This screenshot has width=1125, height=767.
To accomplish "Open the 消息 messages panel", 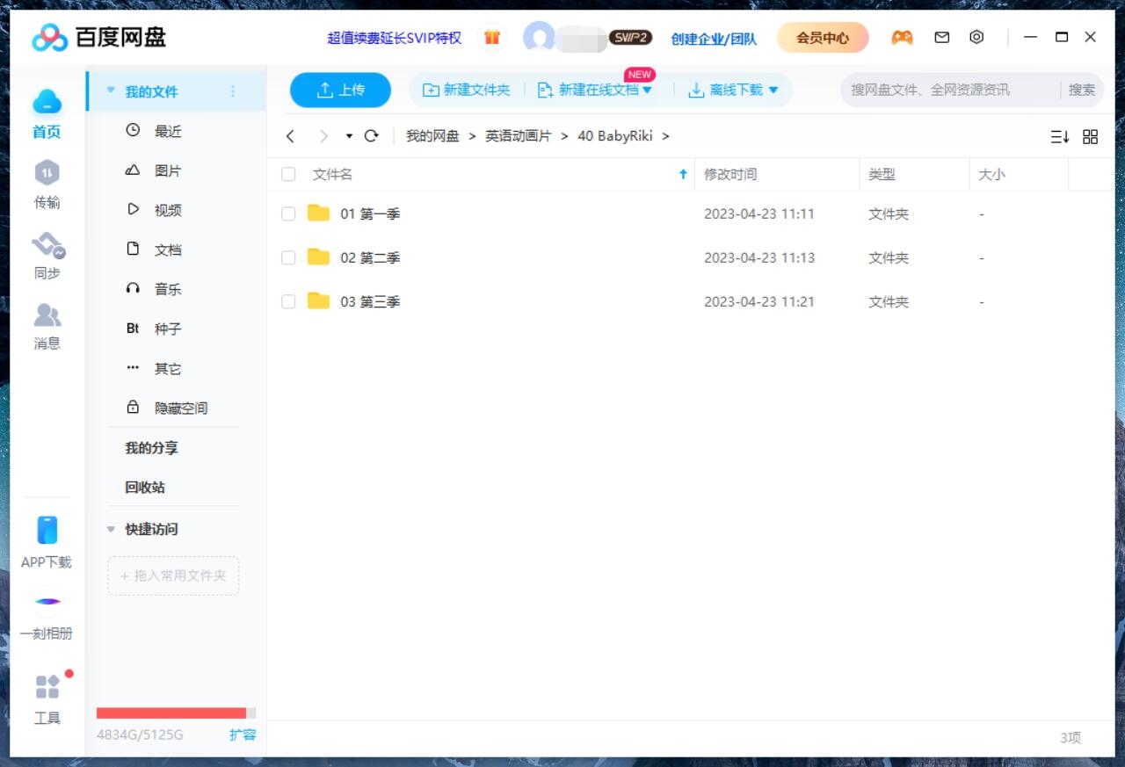I will click(x=47, y=325).
